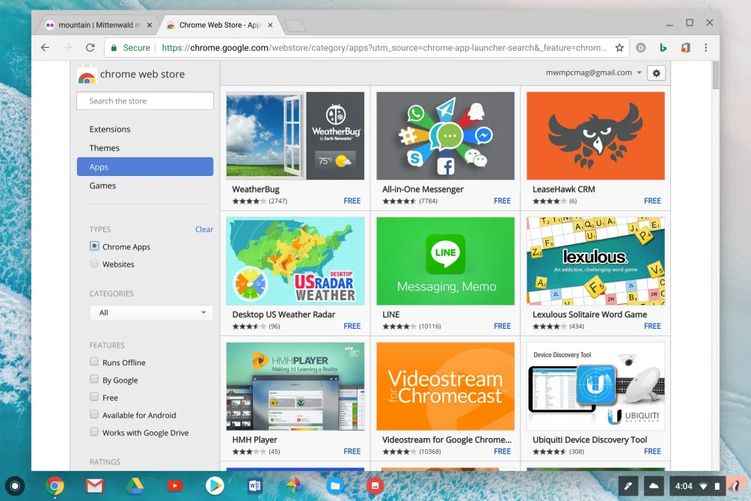The image size is (751, 501).
Task: Open the launcher circle on the shelf
Action: coord(15,486)
